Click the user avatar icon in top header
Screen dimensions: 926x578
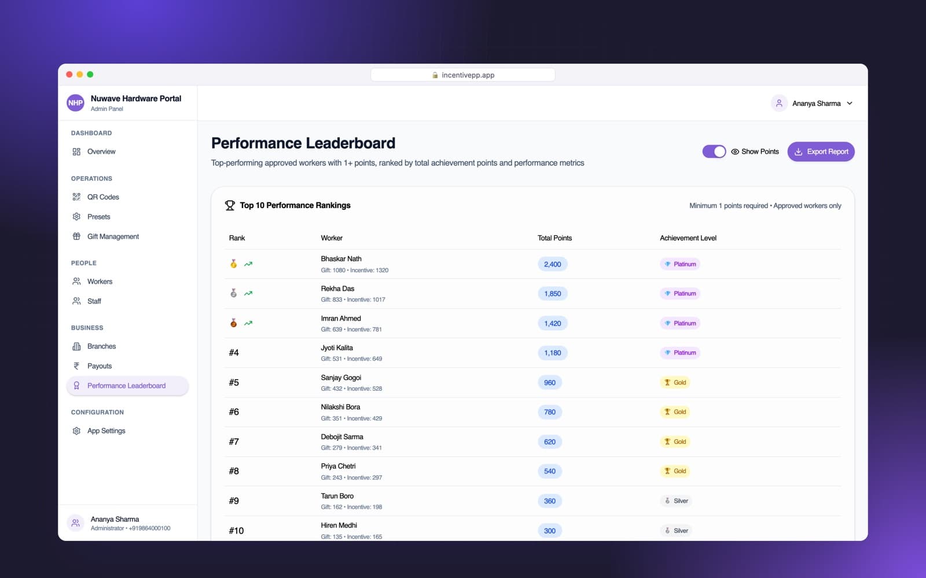coord(779,103)
